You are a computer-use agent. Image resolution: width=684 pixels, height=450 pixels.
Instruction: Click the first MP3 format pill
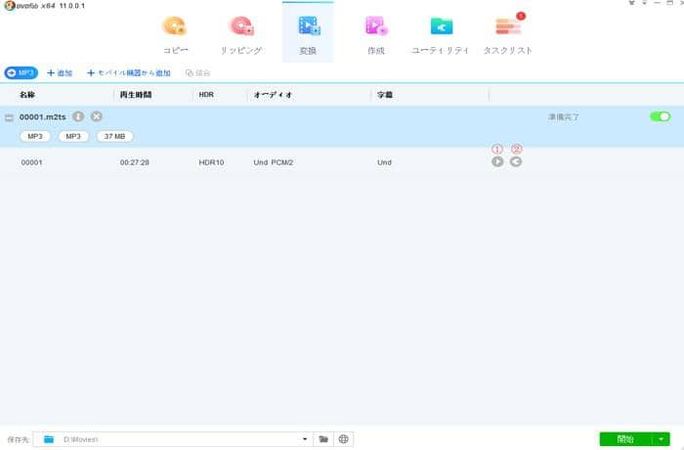[35, 136]
